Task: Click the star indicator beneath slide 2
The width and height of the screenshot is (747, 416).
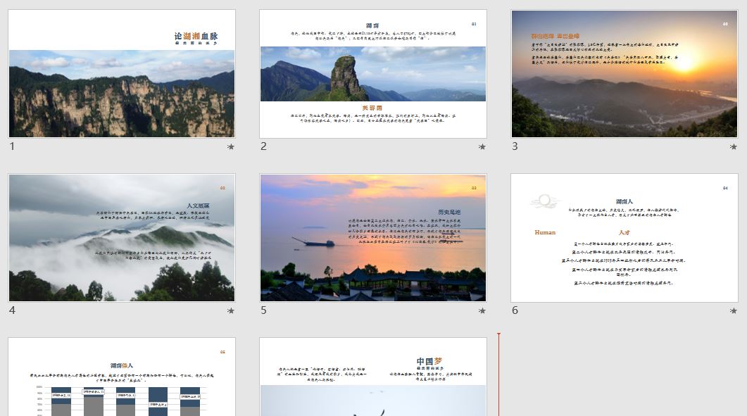Action: click(x=482, y=146)
